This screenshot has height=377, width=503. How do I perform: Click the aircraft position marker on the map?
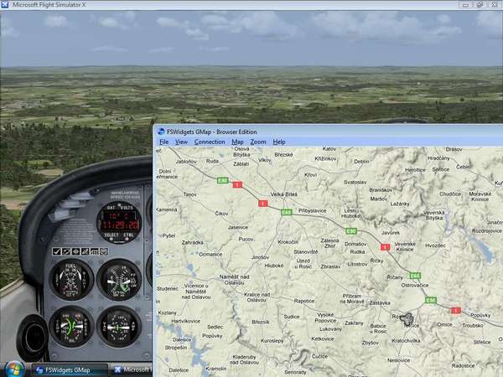(x=407, y=318)
